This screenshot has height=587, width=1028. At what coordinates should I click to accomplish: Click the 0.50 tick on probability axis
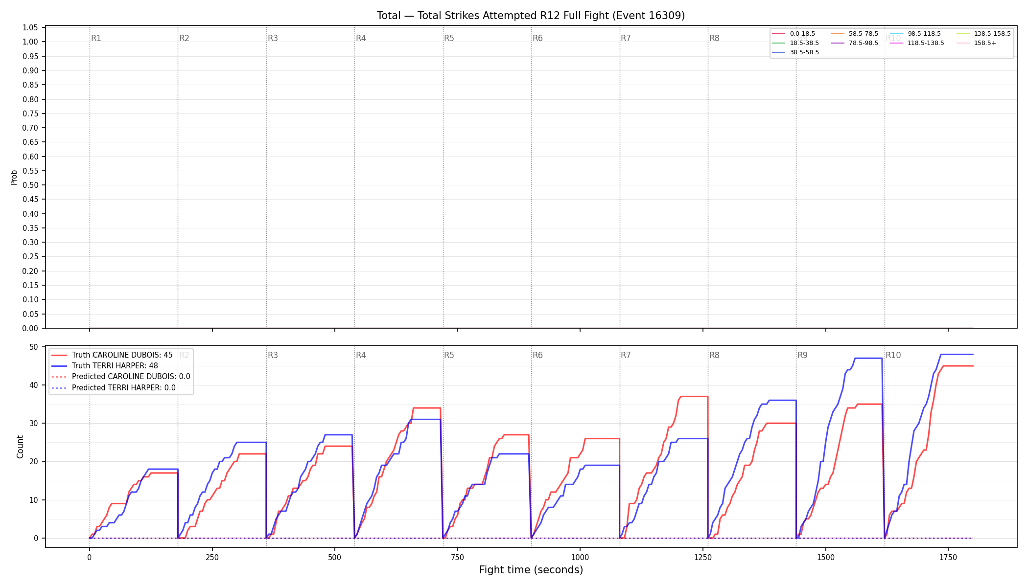tap(30, 185)
